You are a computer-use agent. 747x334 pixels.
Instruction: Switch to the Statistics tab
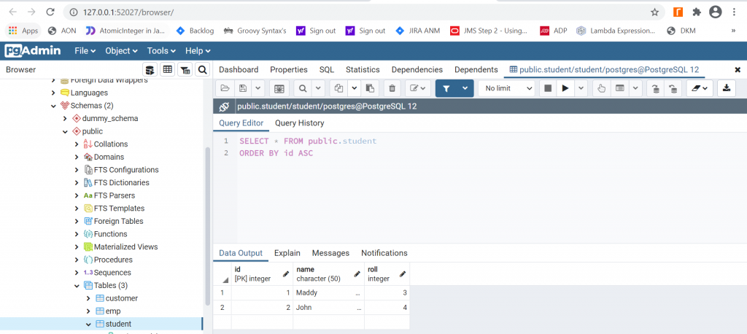(363, 69)
